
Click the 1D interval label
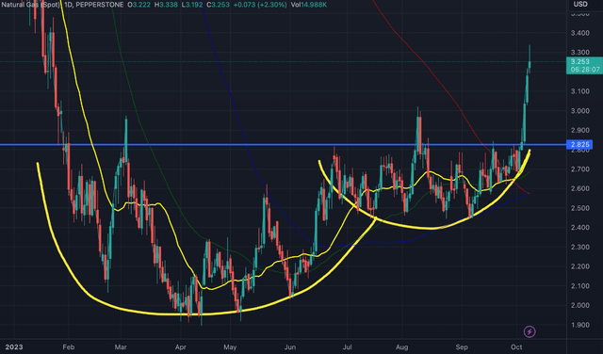69,5
